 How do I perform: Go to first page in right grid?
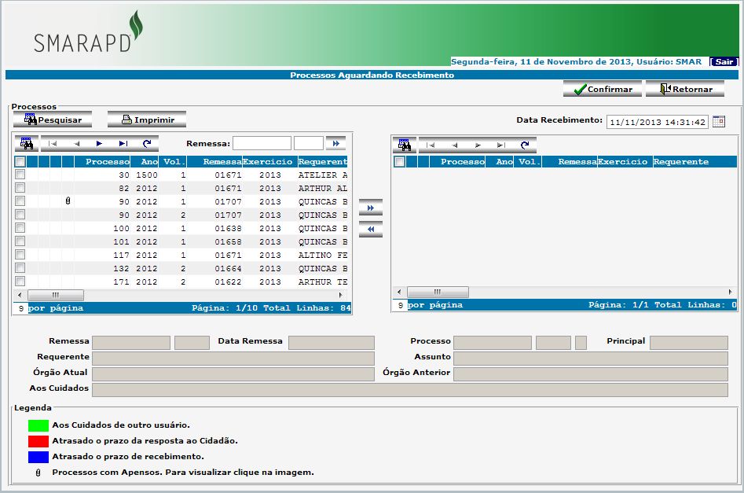[x=431, y=145]
